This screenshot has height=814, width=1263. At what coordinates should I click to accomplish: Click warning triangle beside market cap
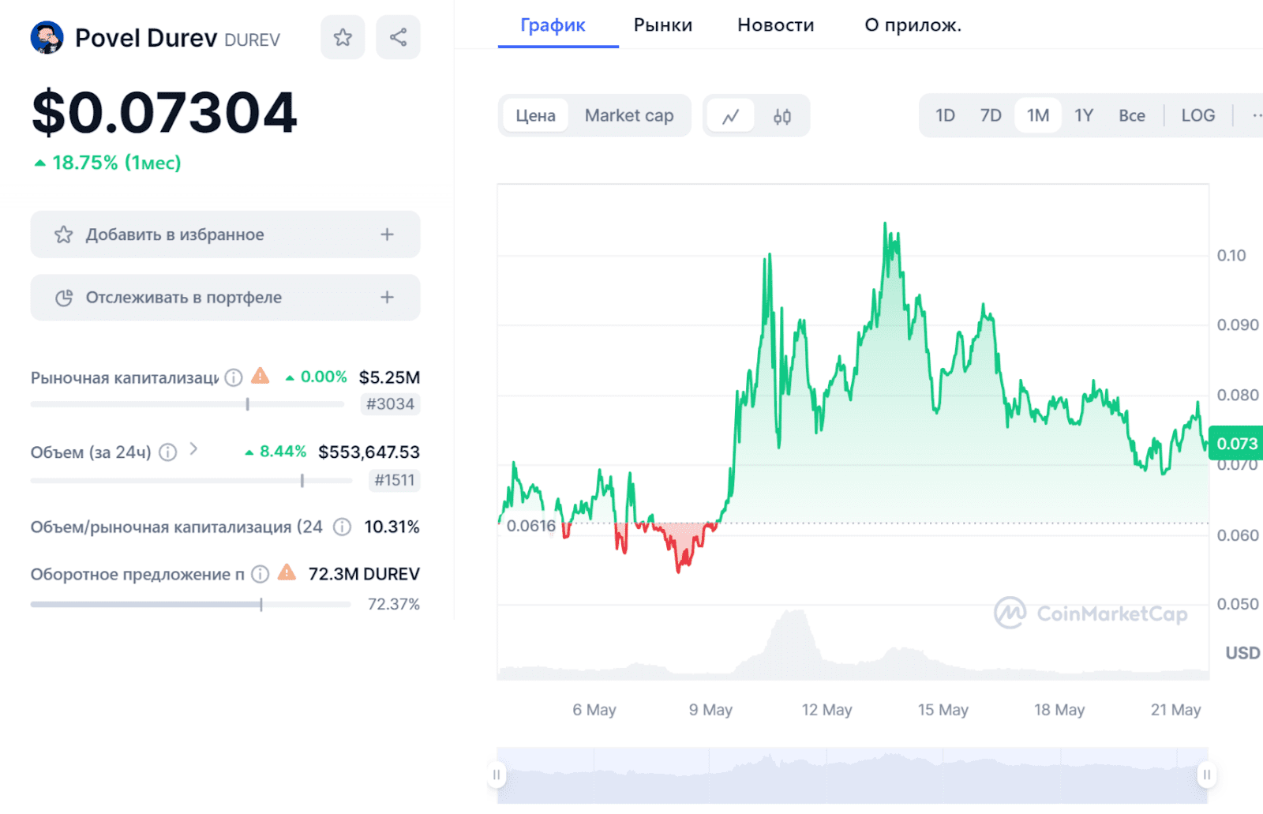tap(260, 376)
